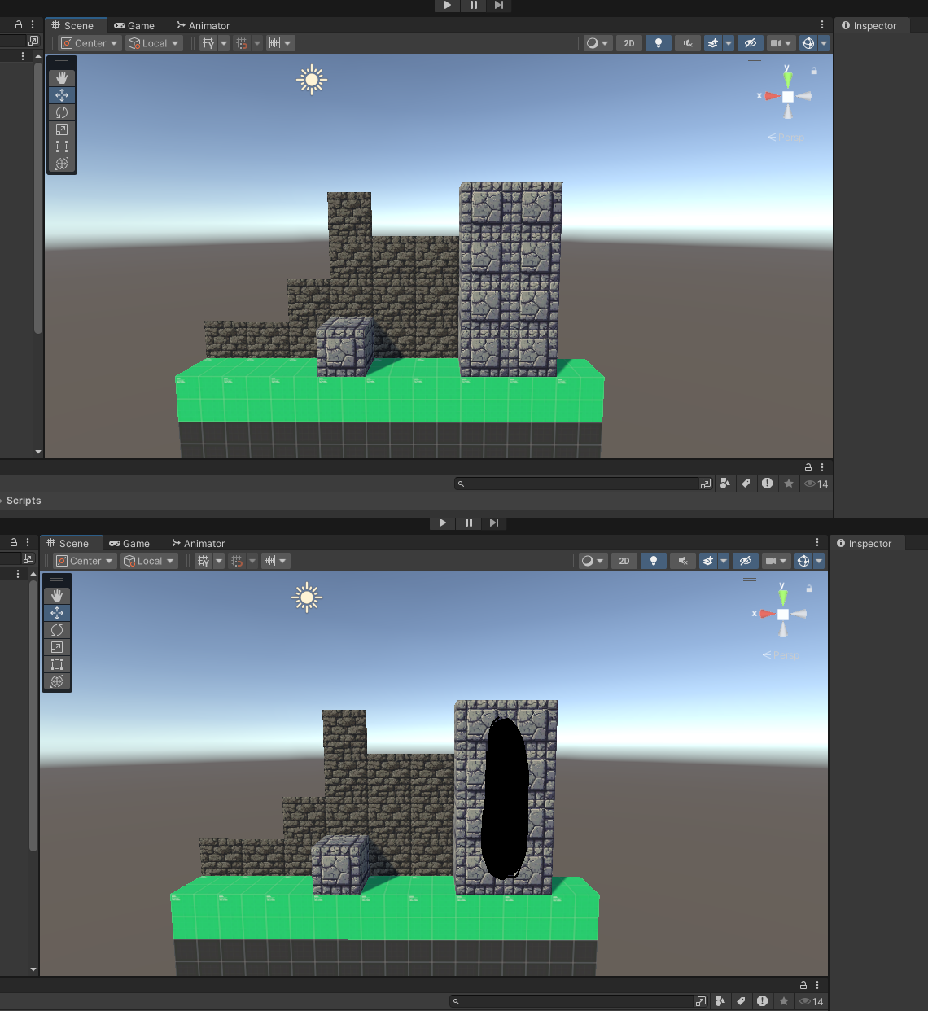
Task: Toggle gizmos button in upper Scene view
Action: [808, 43]
